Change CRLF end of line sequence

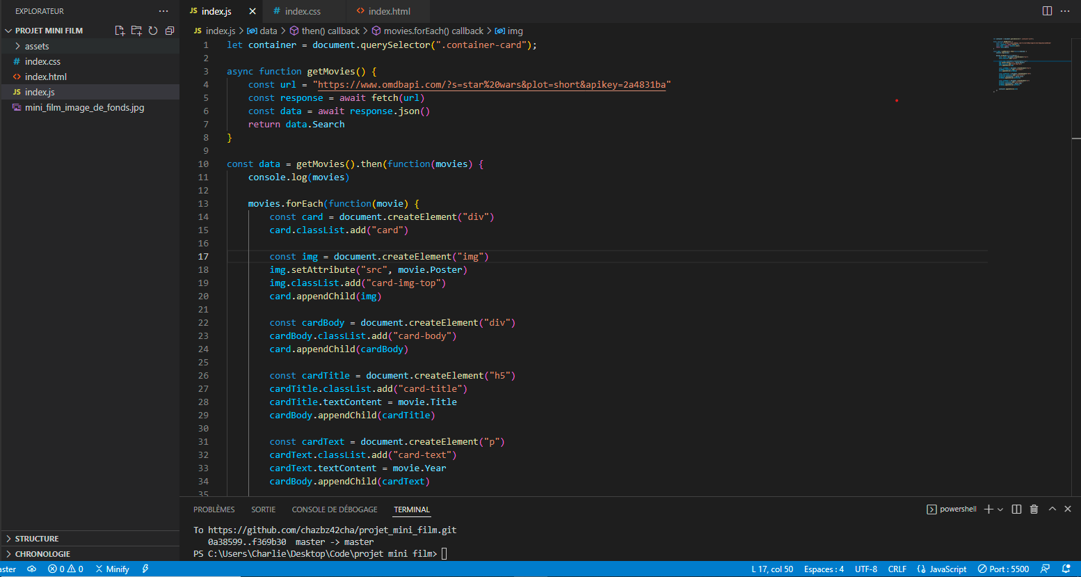(x=897, y=569)
